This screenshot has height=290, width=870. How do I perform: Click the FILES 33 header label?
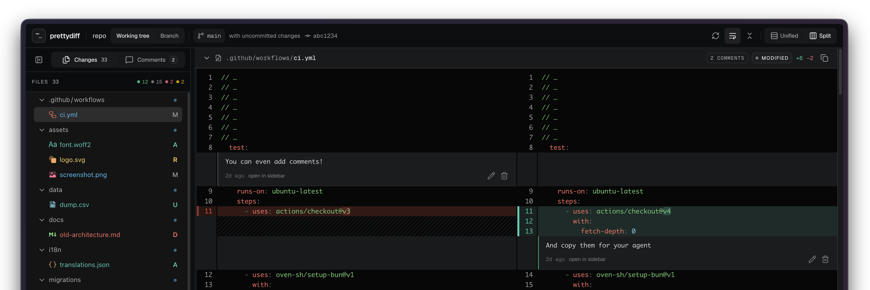[x=45, y=81]
